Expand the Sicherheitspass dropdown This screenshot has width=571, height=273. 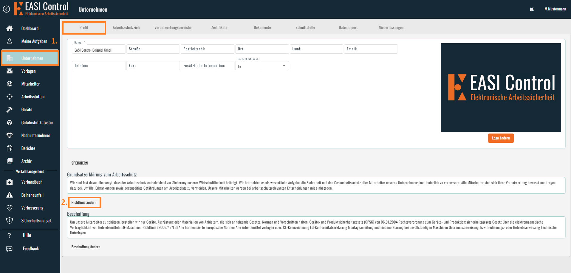[262, 66]
